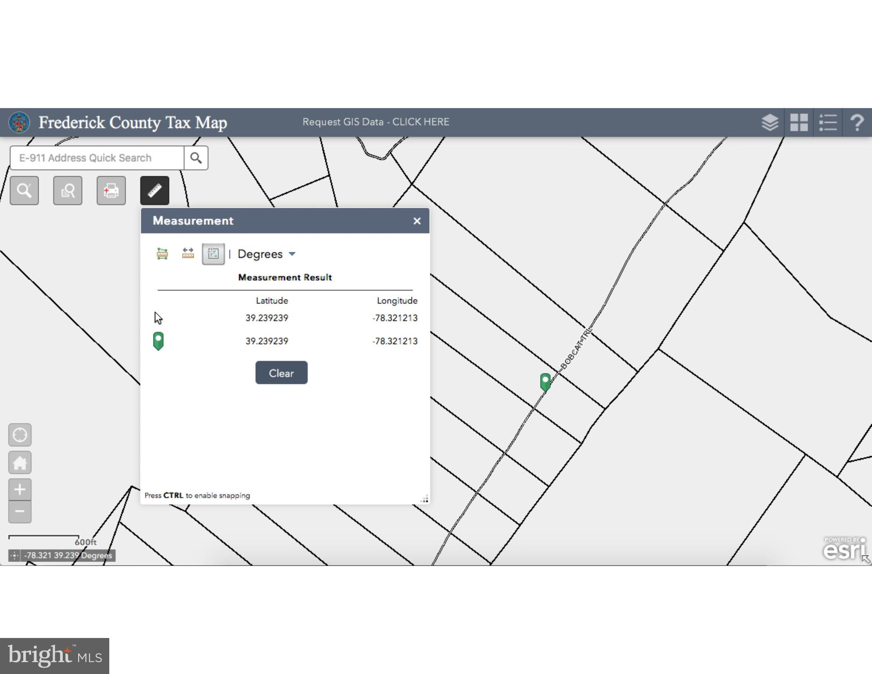872x674 pixels.
Task: Toggle the Location measurement tool
Action: [213, 254]
